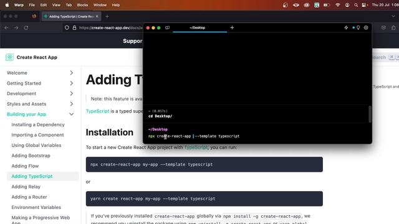Image resolution: width=399 pixels, height=224 pixels.
Task: Click the Installation heading
Action: pyautogui.click(x=110, y=133)
